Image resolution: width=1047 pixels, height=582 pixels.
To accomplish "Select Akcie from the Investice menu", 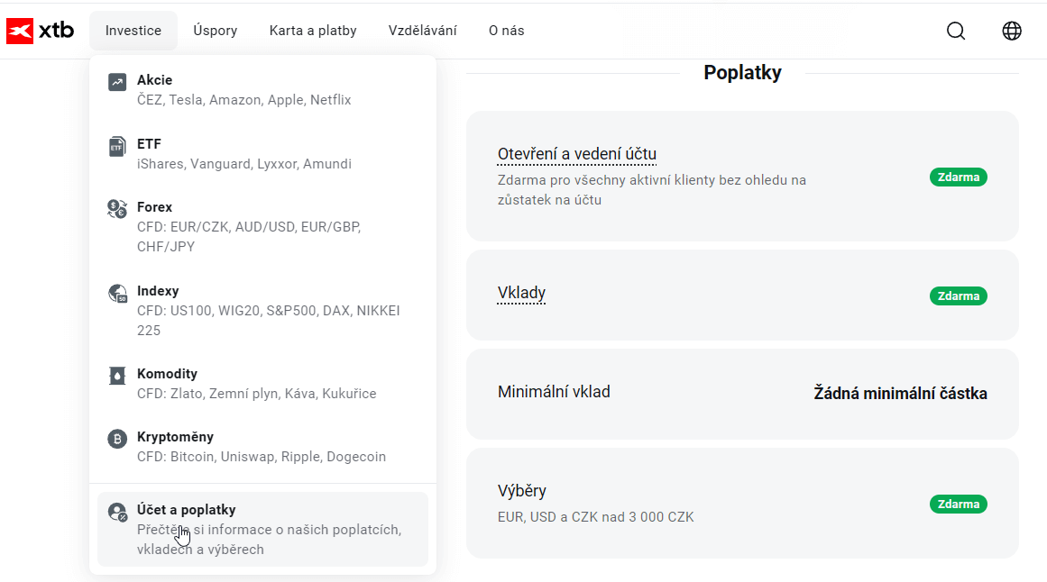I will click(154, 80).
